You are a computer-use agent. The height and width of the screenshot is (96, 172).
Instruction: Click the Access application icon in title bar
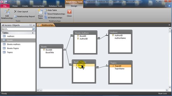tap(2, 2)
